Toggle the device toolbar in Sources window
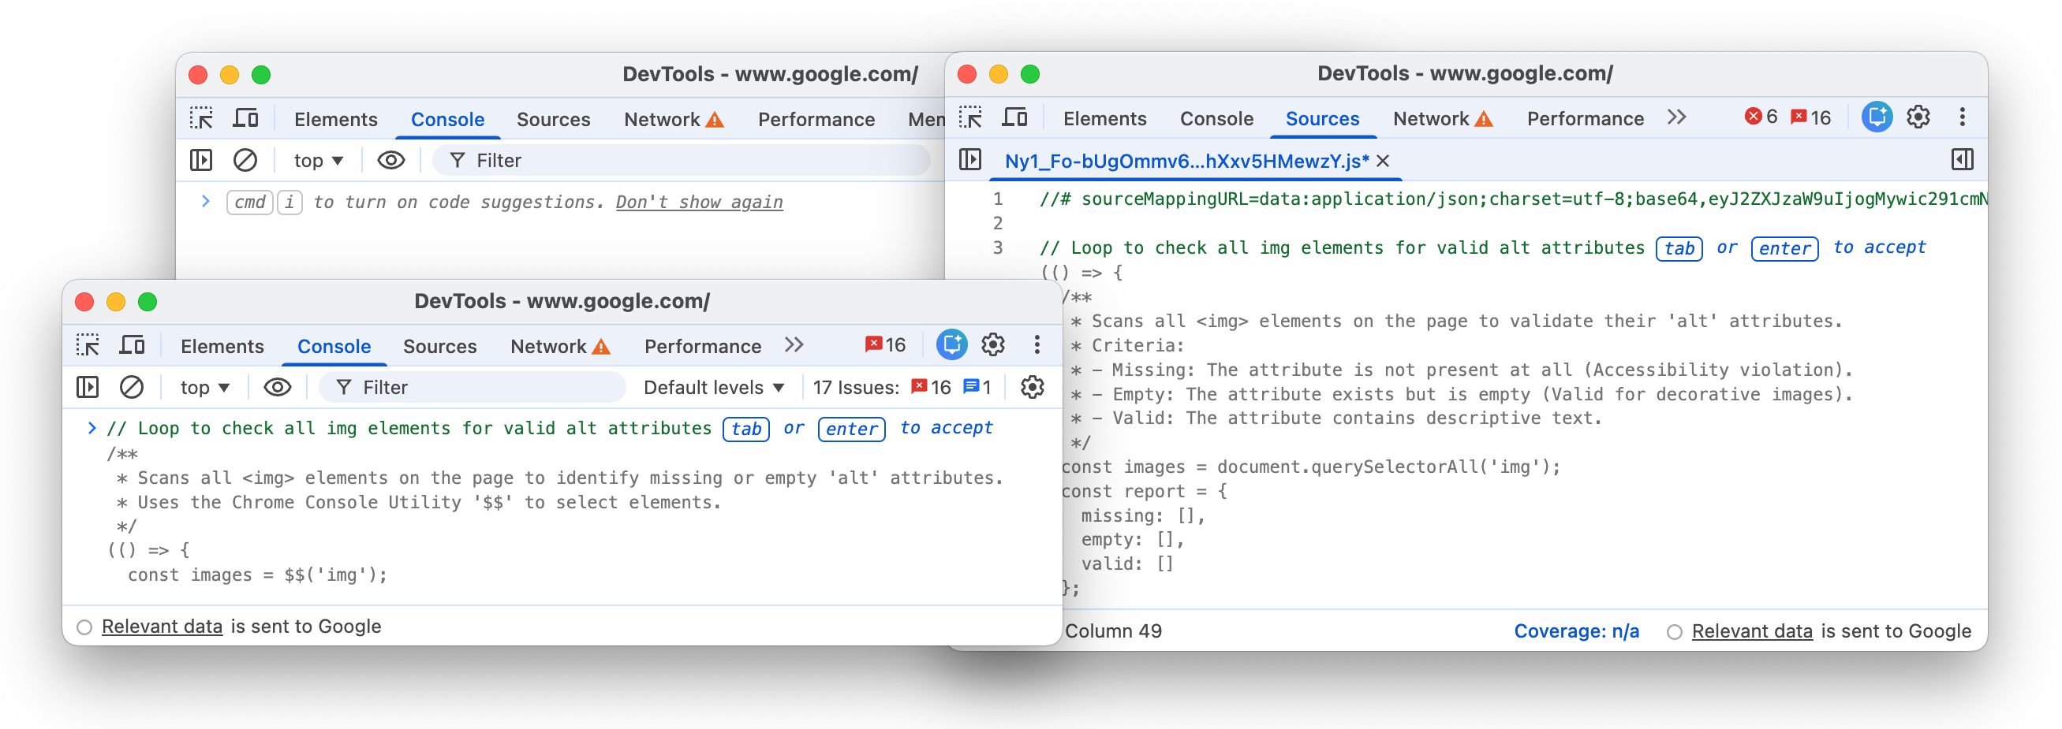 [x=1015, y=117]
